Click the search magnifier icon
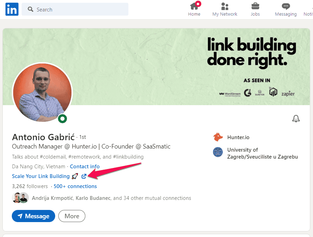313x237 pixels. point(30,9)
